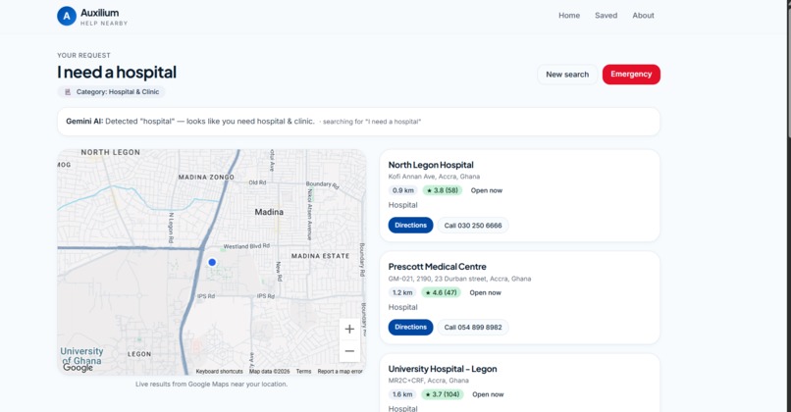Image resolution: width=791 pixels, height=412 pixels.
Task: Click the 0.9 km distance badge
Action: click(x=403, y=190)
